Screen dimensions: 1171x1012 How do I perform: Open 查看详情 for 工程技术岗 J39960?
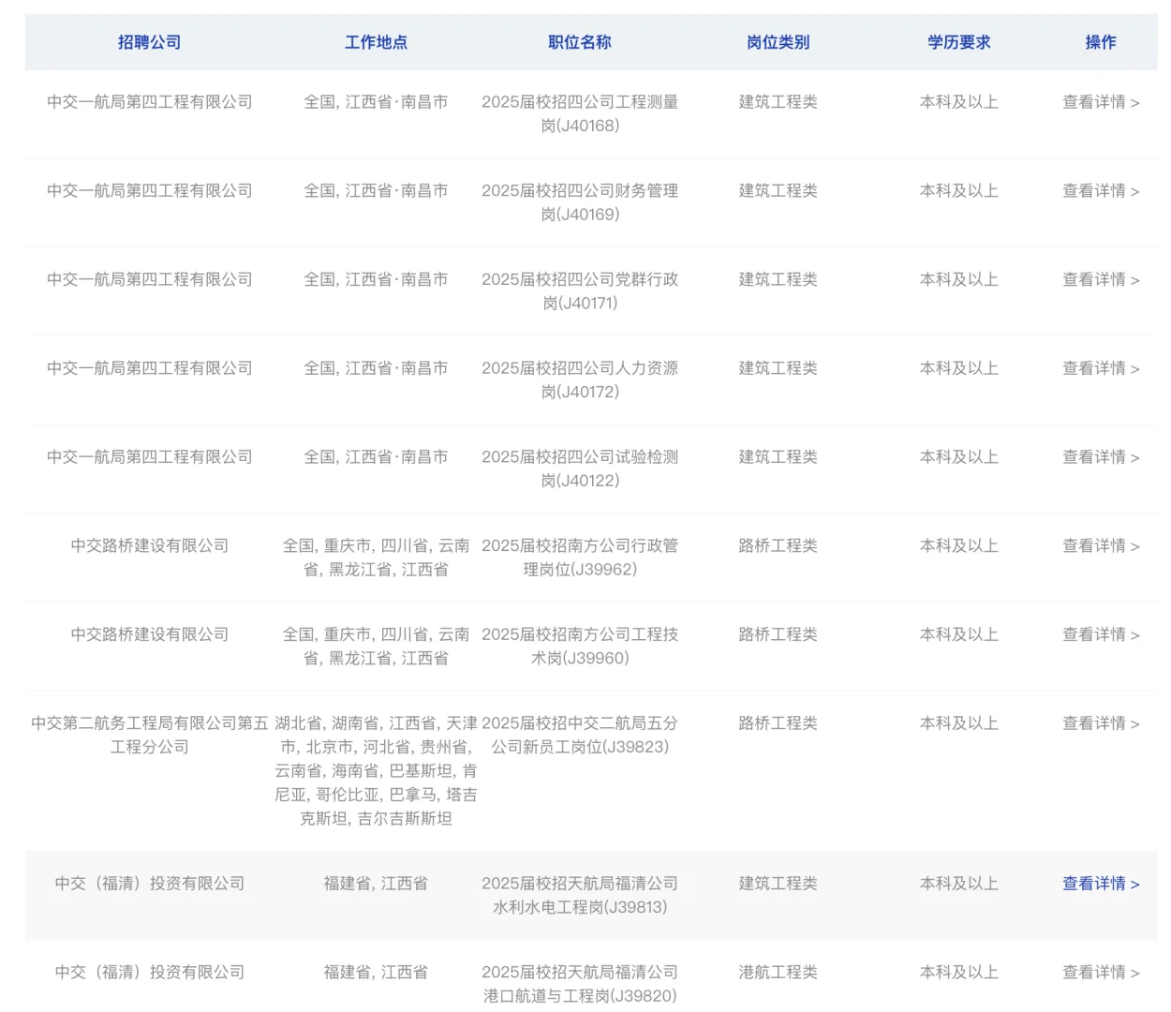click(1101, 634)
